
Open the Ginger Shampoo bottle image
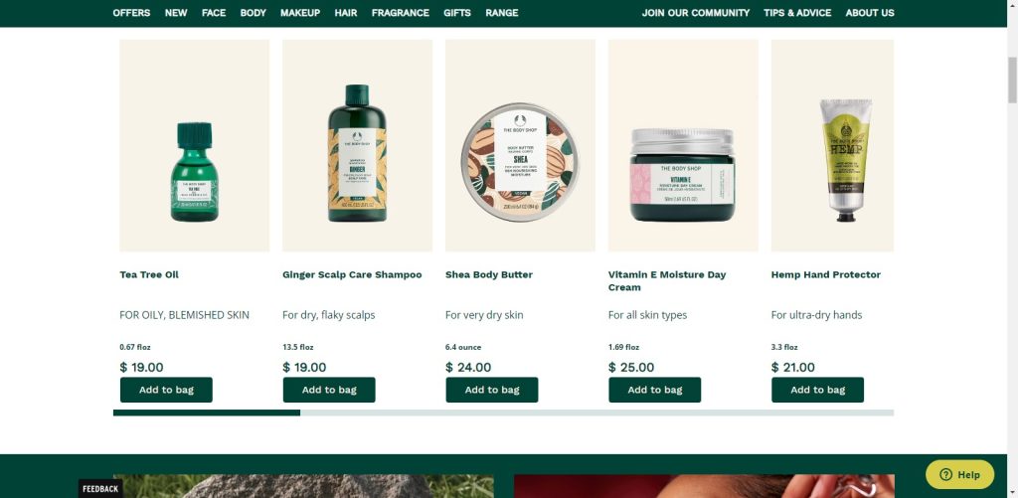click(357, 145)
